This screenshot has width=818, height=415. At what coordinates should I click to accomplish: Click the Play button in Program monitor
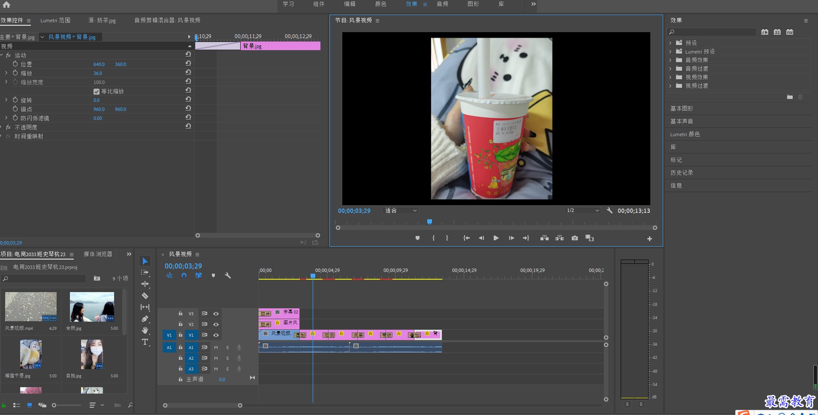[x=496, y=238]
